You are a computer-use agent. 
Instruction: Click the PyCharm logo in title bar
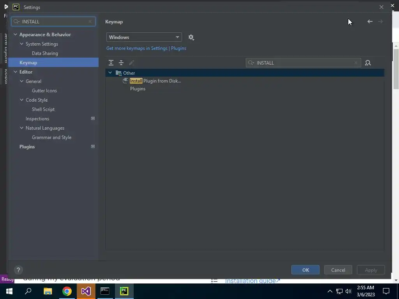coord(16,7)
